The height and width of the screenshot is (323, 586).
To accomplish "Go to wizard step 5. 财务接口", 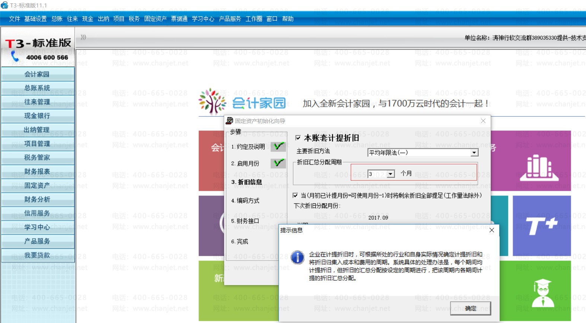I will pos(245,221).
